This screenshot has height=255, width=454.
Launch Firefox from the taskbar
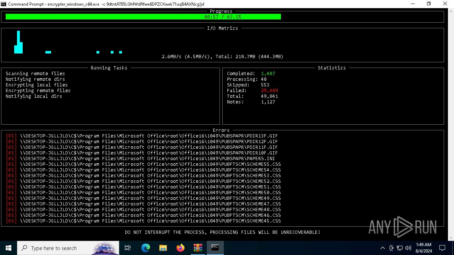tap(181, 248)
